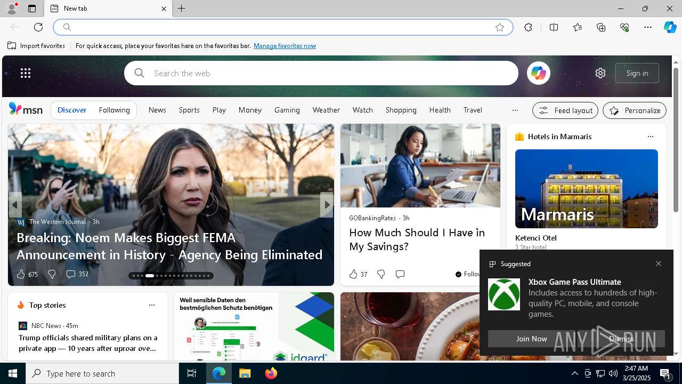Open Top stories card options
682x384 pixels.
(x=151, y=305)
